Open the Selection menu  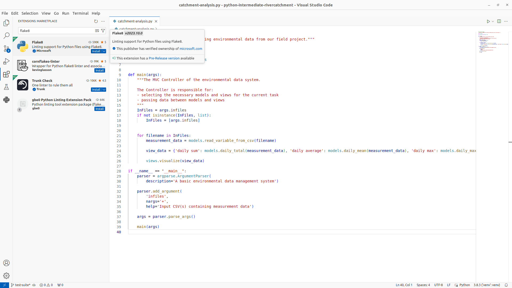click(x=30, y=13)
